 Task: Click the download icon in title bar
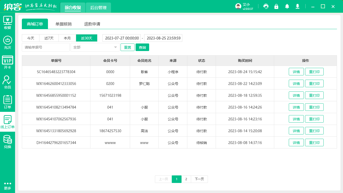(x=298, y=7)
